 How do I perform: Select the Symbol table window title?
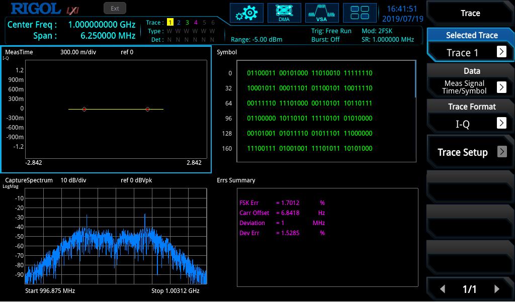pyautogui.click(x=227, y=52)
